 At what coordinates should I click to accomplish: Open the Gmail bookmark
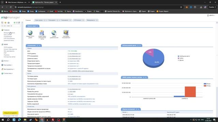tap(50, 11)
